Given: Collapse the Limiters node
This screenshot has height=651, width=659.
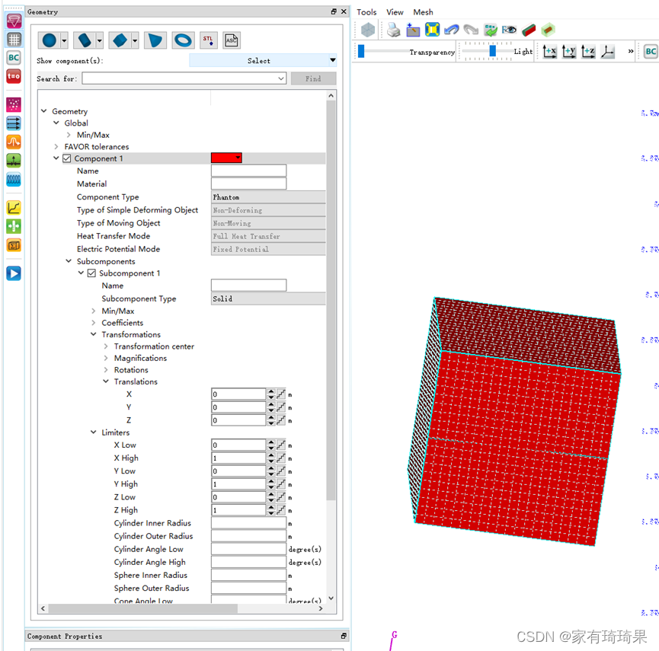Looking at the screenshot, I should point(93,432).
